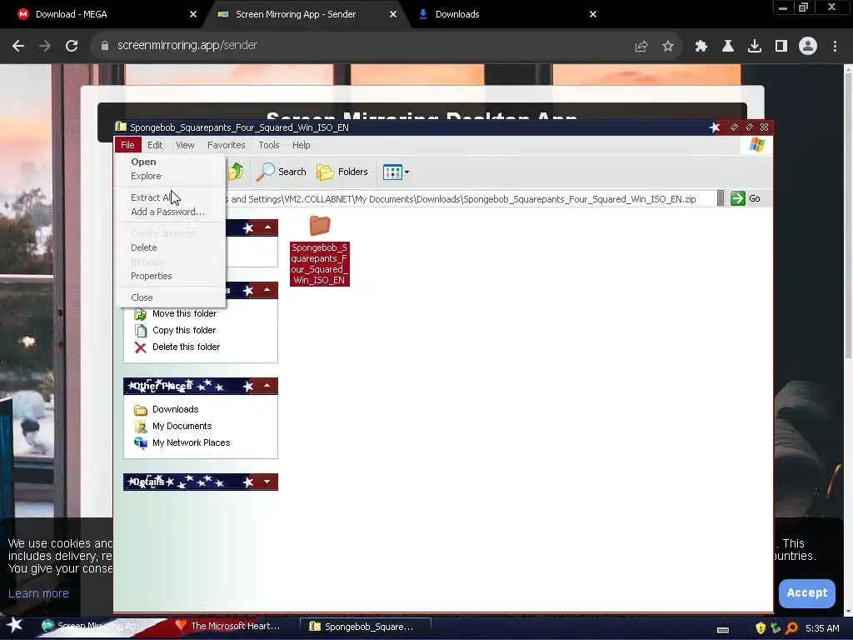Click Delete this folder task

coord(177,347)
